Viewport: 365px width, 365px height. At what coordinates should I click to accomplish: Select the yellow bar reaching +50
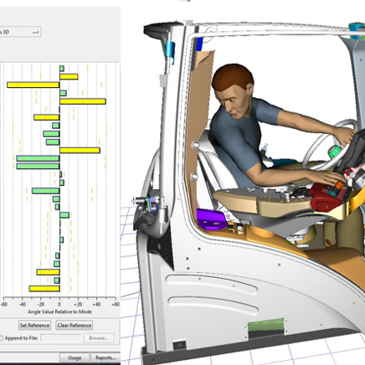(83, 101)
